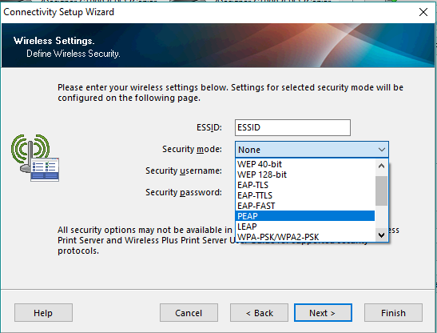Close the Connectivity Setup Wizard window
The width and height of the screenshot is (437, 333).
(423, 12)
